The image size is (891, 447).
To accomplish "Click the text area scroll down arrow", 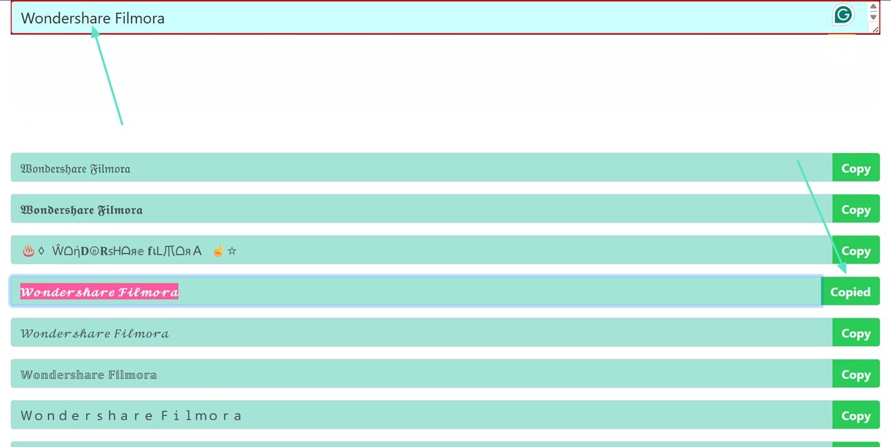I will pos(873,17).
